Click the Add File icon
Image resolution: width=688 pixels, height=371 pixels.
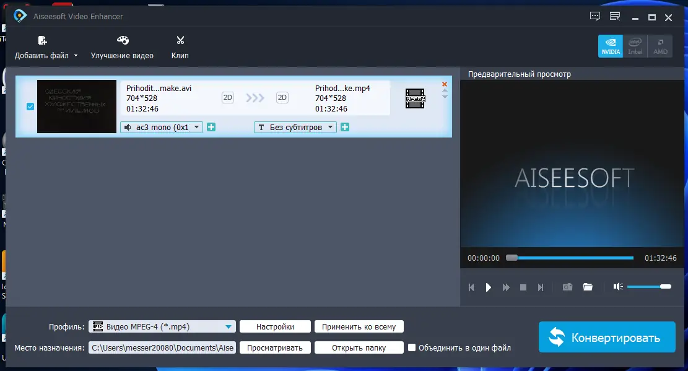[42, 40]
